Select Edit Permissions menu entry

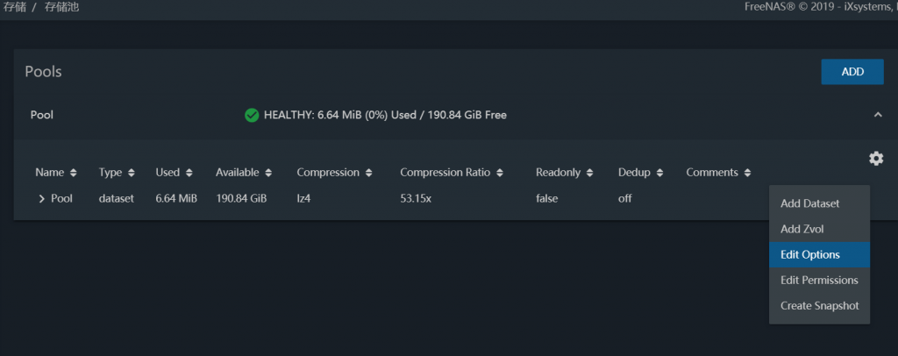click(819, 281)
